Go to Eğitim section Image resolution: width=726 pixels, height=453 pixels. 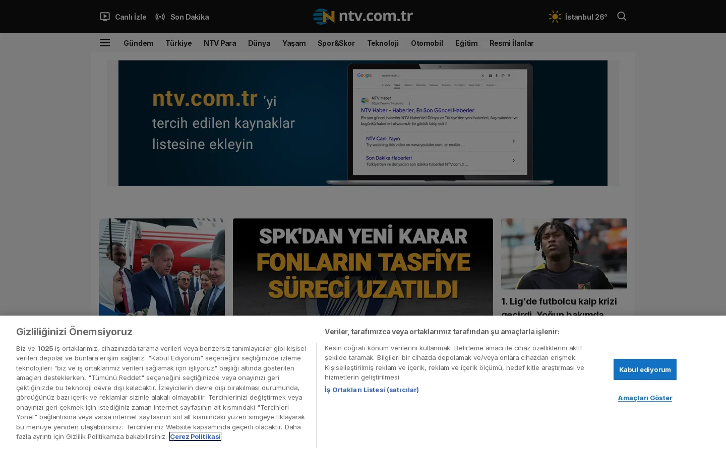(466, 43)
